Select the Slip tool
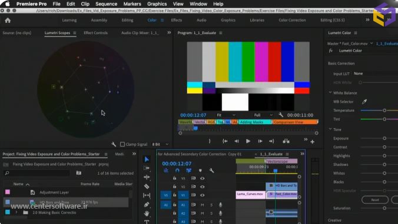The width and height of the screenshot is (398, 224). coord(147,195)
